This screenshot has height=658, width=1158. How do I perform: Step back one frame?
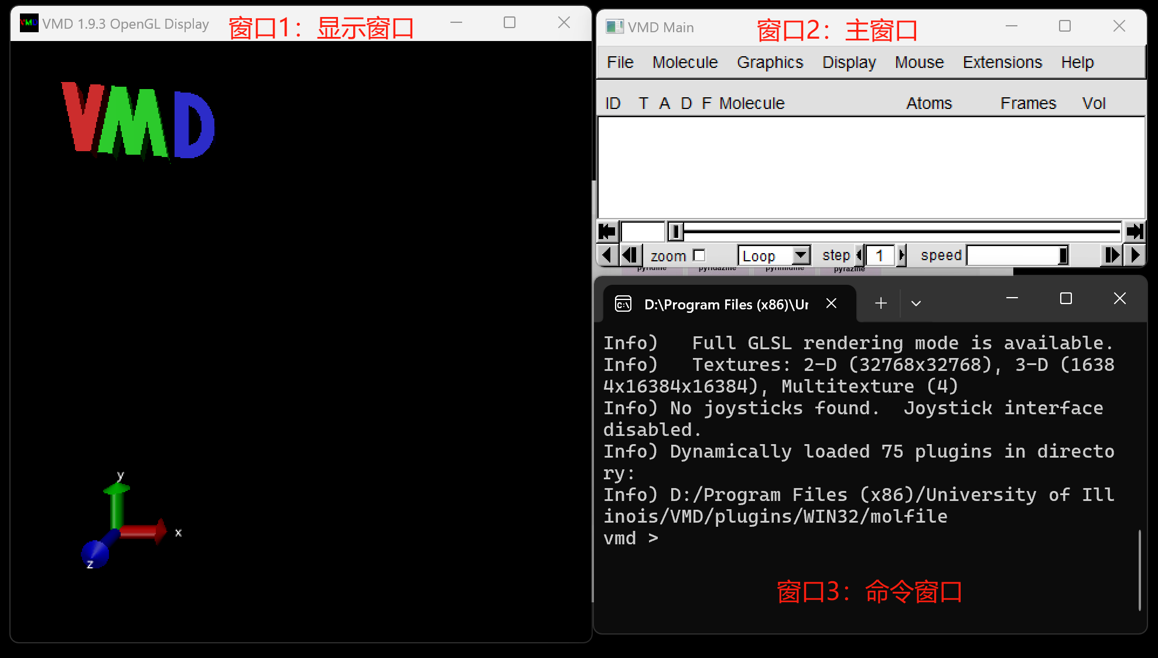(630, 255)
